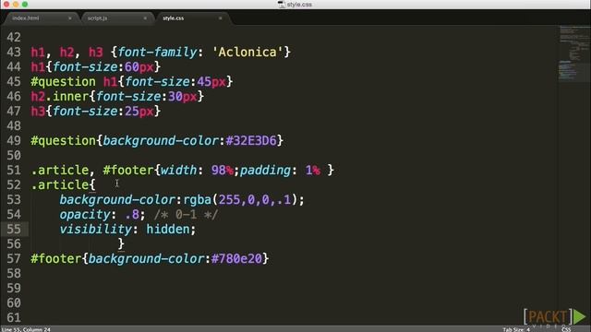Click the closing brace on line 56
Viewport: 591px width, 332px height.
tap(121, 243)
